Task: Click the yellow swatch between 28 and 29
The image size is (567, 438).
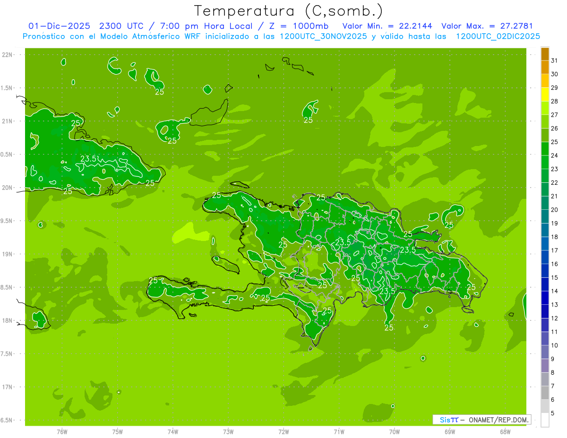Action: click(545, 94)
